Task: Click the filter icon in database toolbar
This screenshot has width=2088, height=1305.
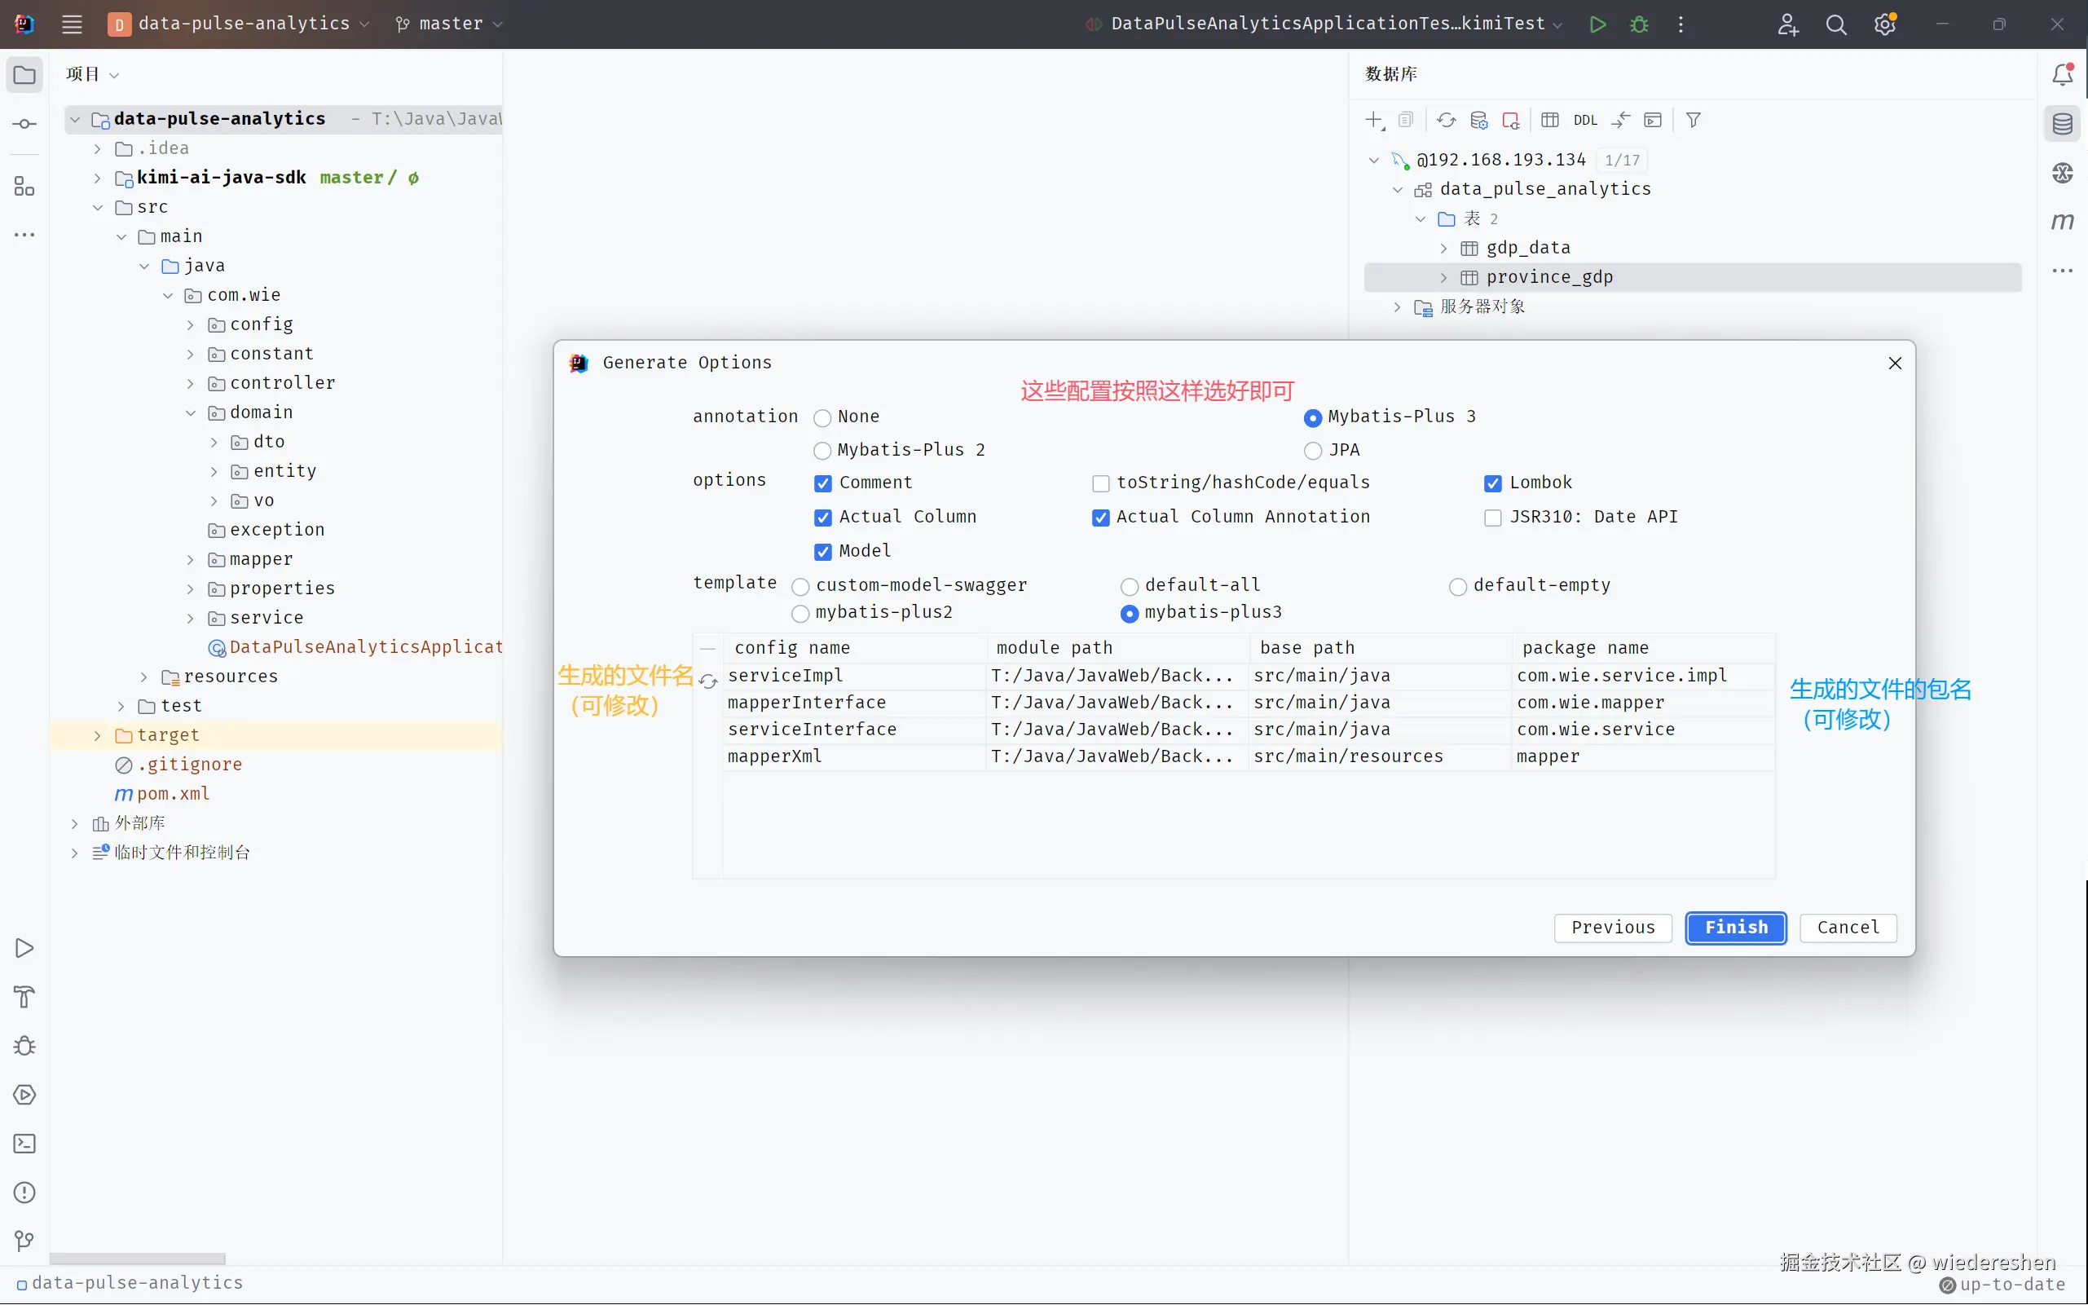Action: point(1693,120)
